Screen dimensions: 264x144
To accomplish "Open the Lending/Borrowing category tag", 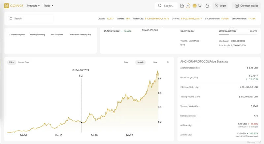I will 38,35.
